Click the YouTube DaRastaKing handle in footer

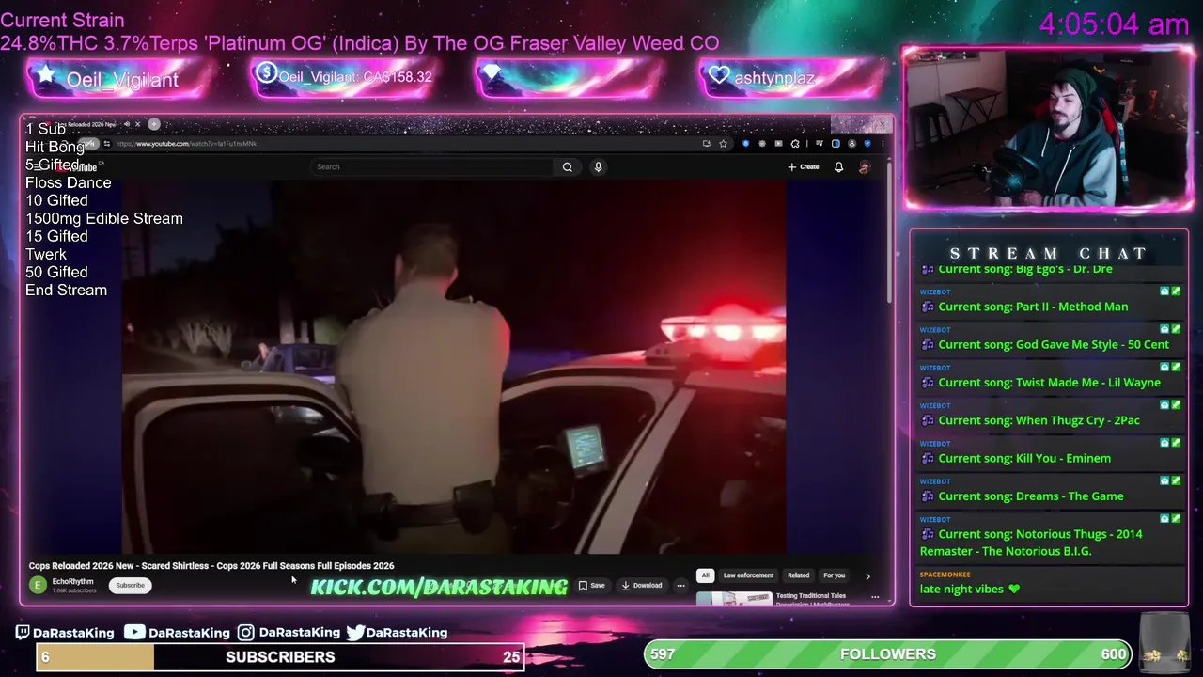(x=178, y=633)
